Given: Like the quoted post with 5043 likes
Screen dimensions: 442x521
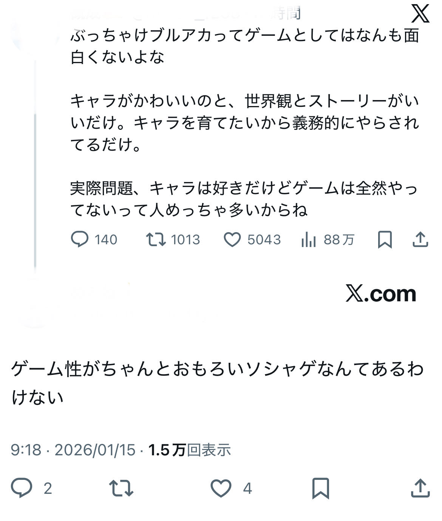Looking at the screenshot, I should pyautogui.click(x=232, y=240).
